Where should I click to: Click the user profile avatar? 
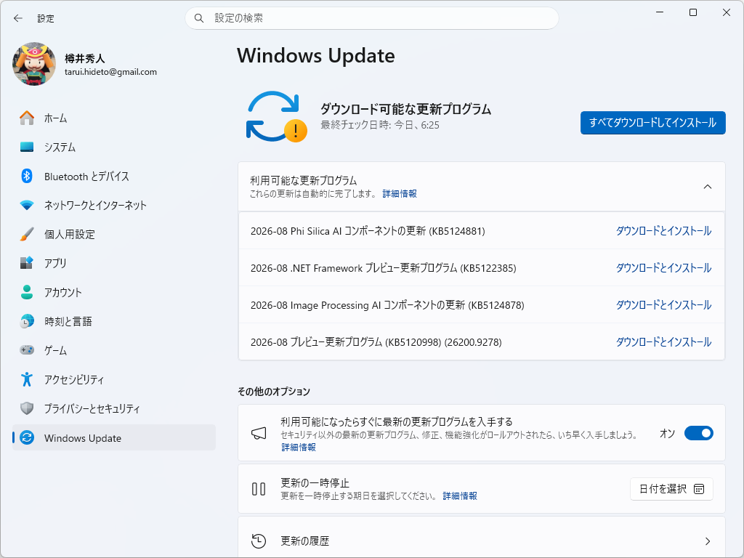tap(34, 64)
